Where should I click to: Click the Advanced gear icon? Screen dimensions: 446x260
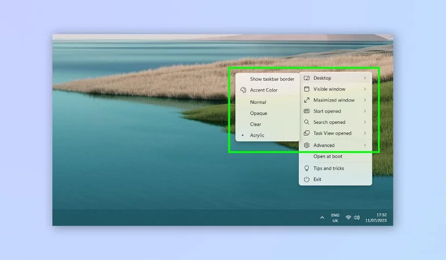tap(307, 145)
